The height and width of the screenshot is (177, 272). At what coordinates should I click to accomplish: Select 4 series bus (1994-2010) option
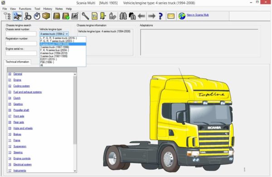[63, 53]
